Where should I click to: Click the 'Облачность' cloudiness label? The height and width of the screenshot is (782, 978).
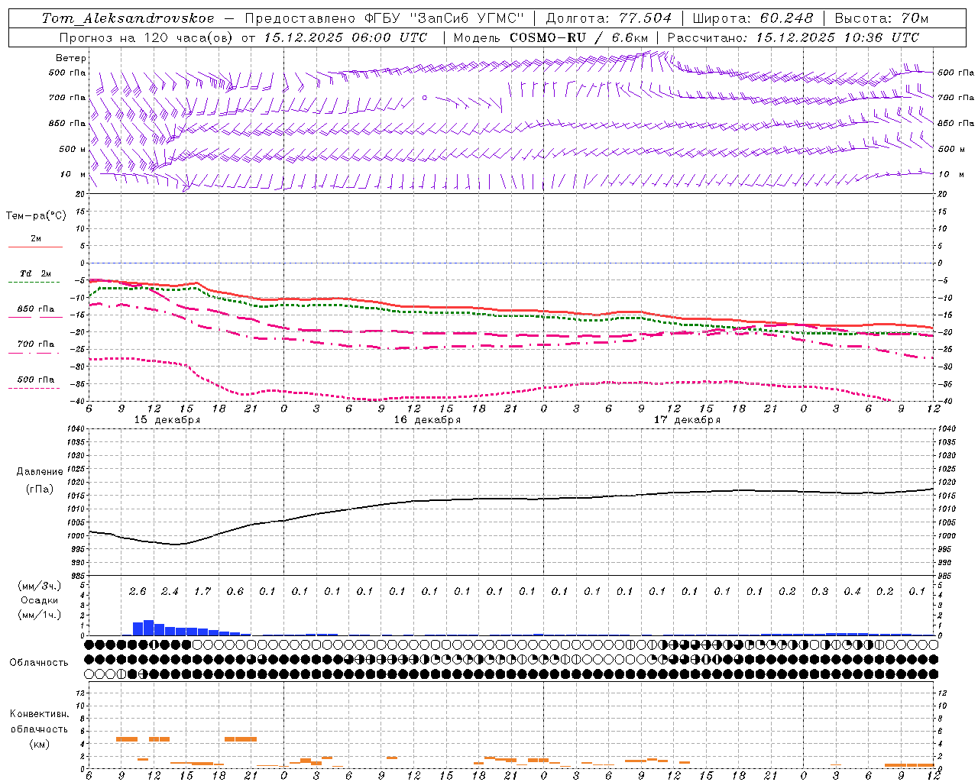(x=39, y=663)
